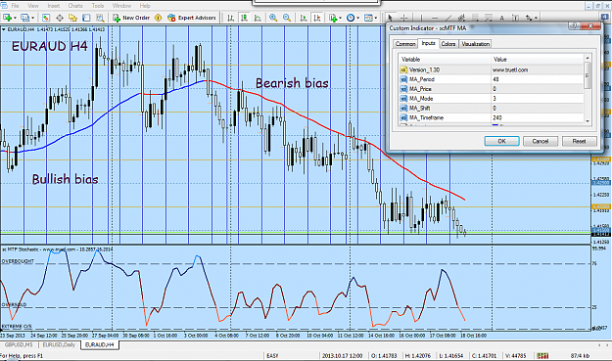
Task: Select the Text Label 'T' tool
Action: pyautogui.click(x=515, y=18)
